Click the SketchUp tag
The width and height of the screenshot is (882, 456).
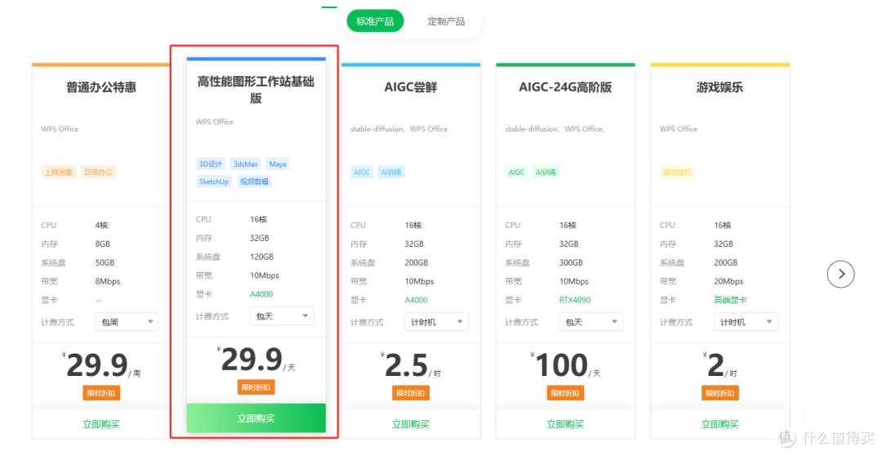214,181
